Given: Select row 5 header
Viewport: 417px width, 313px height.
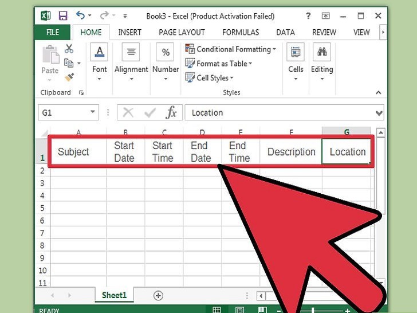Looking at the screenshot, I should click(x=42, y=208).
